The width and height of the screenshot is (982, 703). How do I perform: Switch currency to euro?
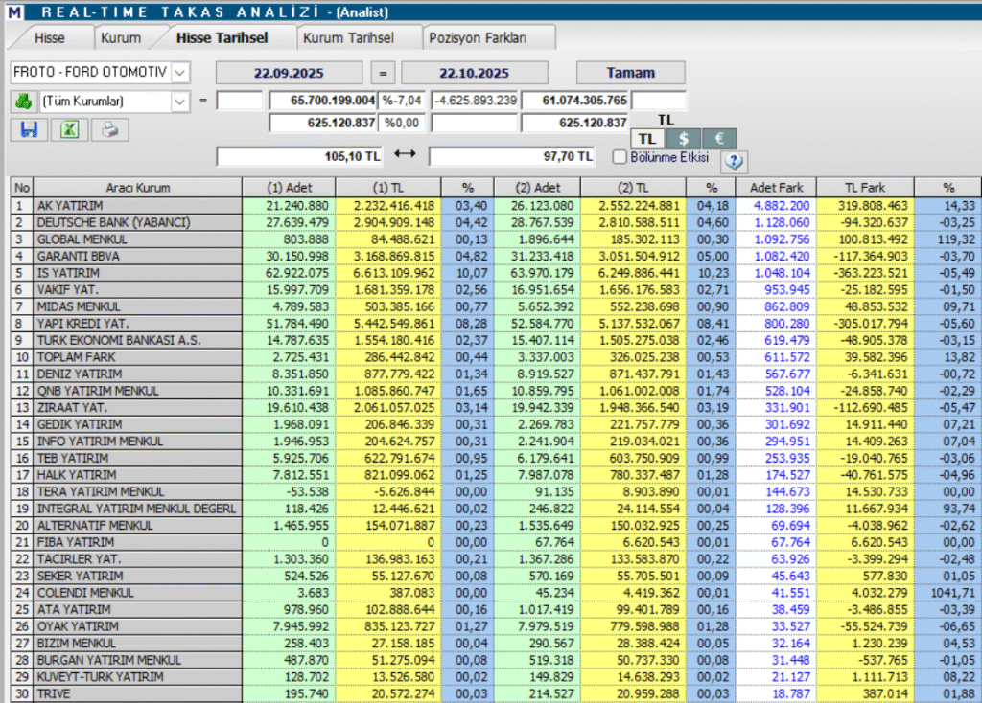[x=719, y=139]
